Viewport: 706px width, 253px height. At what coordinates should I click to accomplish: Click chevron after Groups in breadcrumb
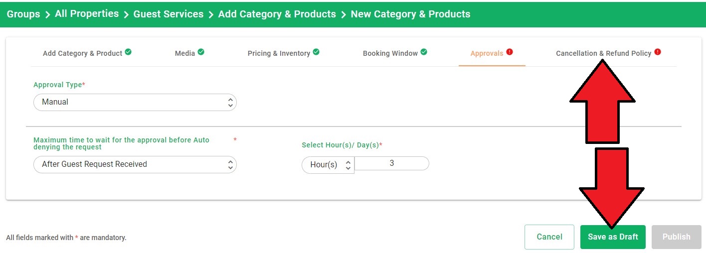pos(47,14)
